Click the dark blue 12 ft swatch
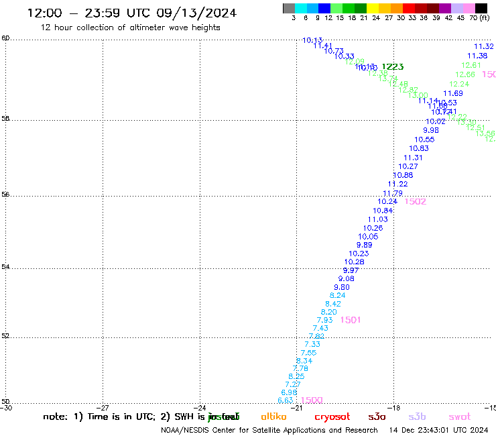Viewport: 496px width, 436px height. tap(324, 8)
